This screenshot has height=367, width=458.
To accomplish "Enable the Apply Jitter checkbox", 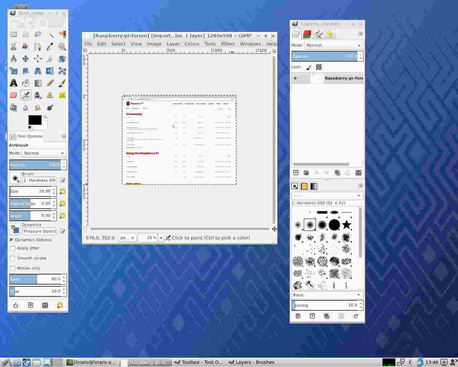I will point(13,248).
